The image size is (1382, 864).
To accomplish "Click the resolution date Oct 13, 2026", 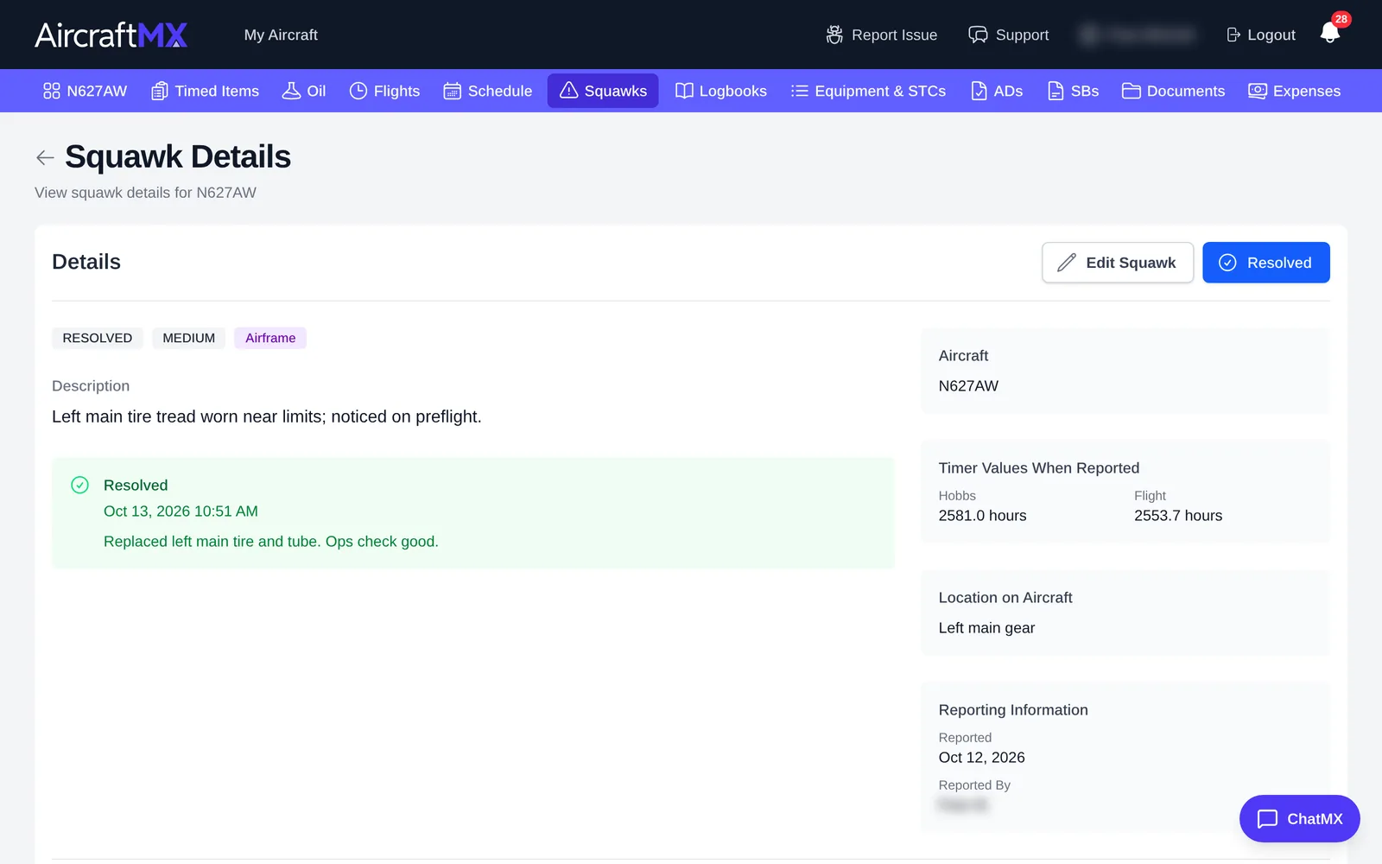I will click(x=181, y=511).
